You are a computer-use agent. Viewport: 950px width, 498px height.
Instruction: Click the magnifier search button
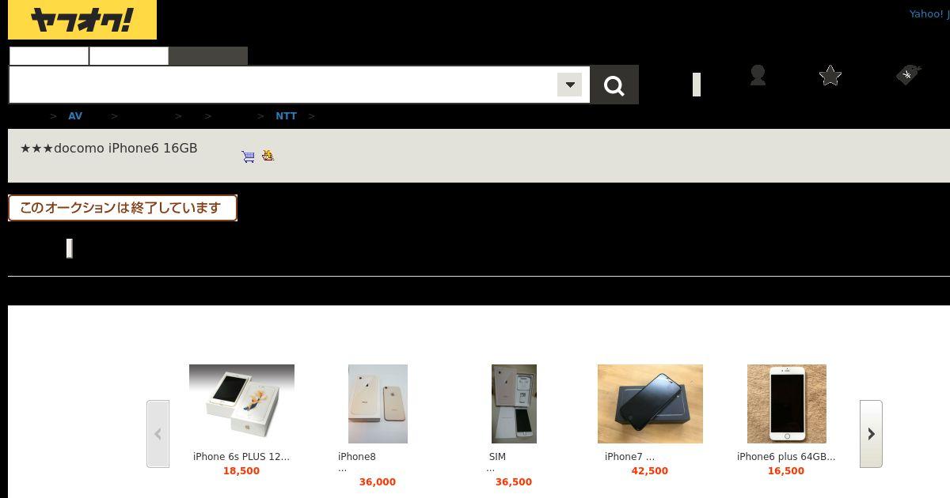[614, 85]
